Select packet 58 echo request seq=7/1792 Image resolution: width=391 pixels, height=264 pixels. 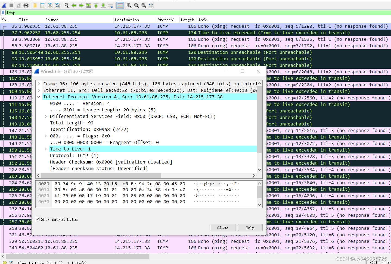(x=196, y=46)
